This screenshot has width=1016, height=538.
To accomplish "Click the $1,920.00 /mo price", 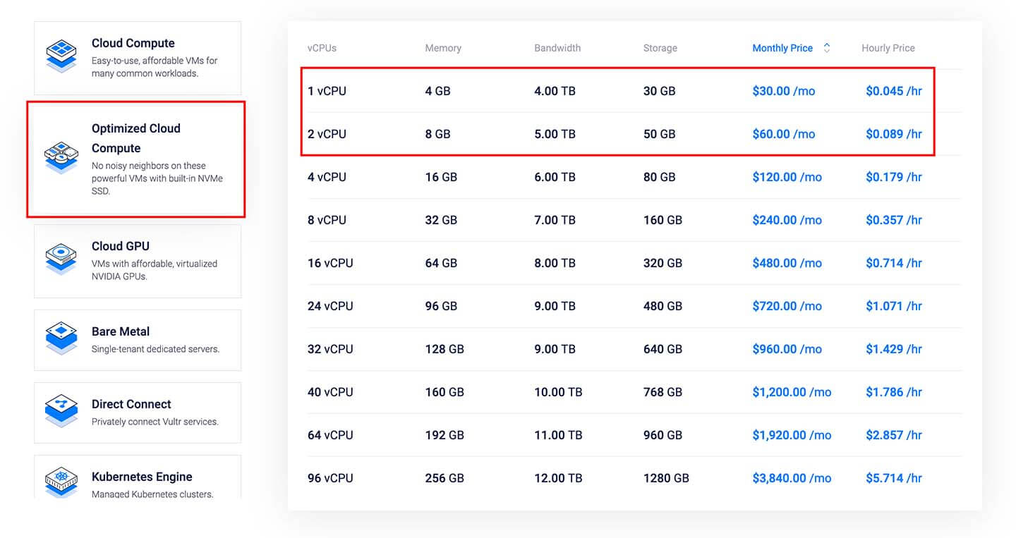I will (792, 435).
